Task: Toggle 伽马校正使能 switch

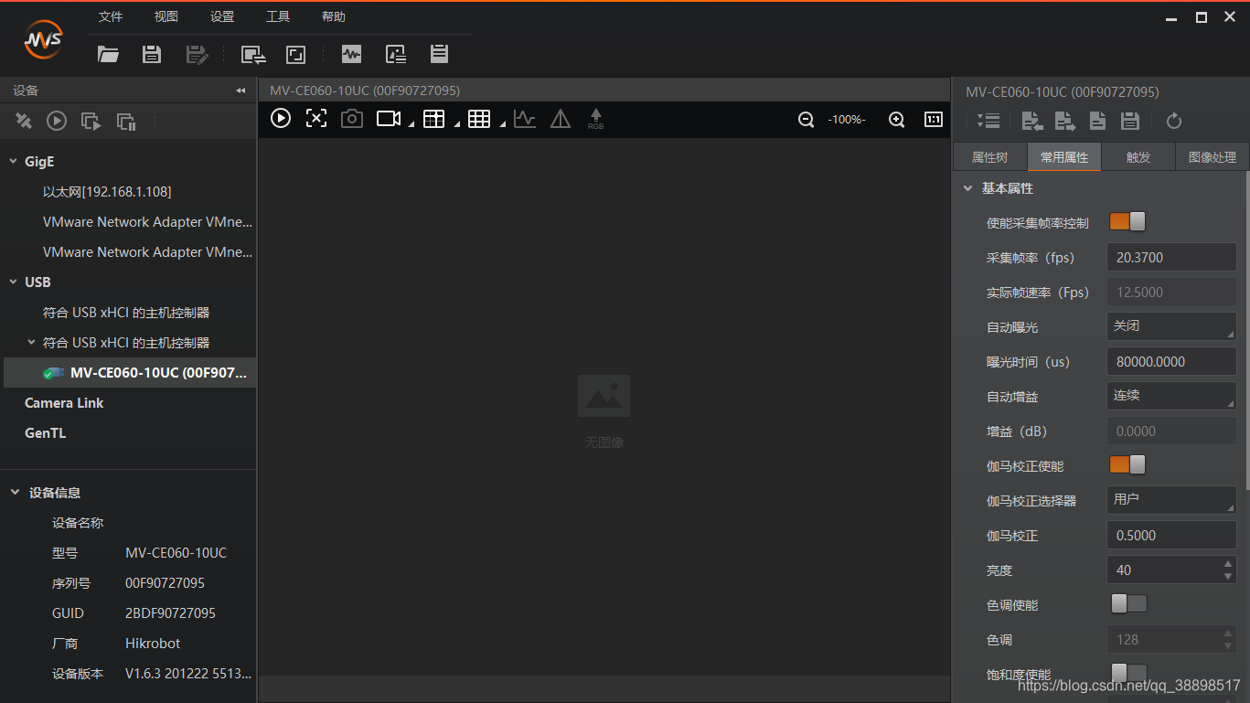Action: click(x=1127, y=464)
